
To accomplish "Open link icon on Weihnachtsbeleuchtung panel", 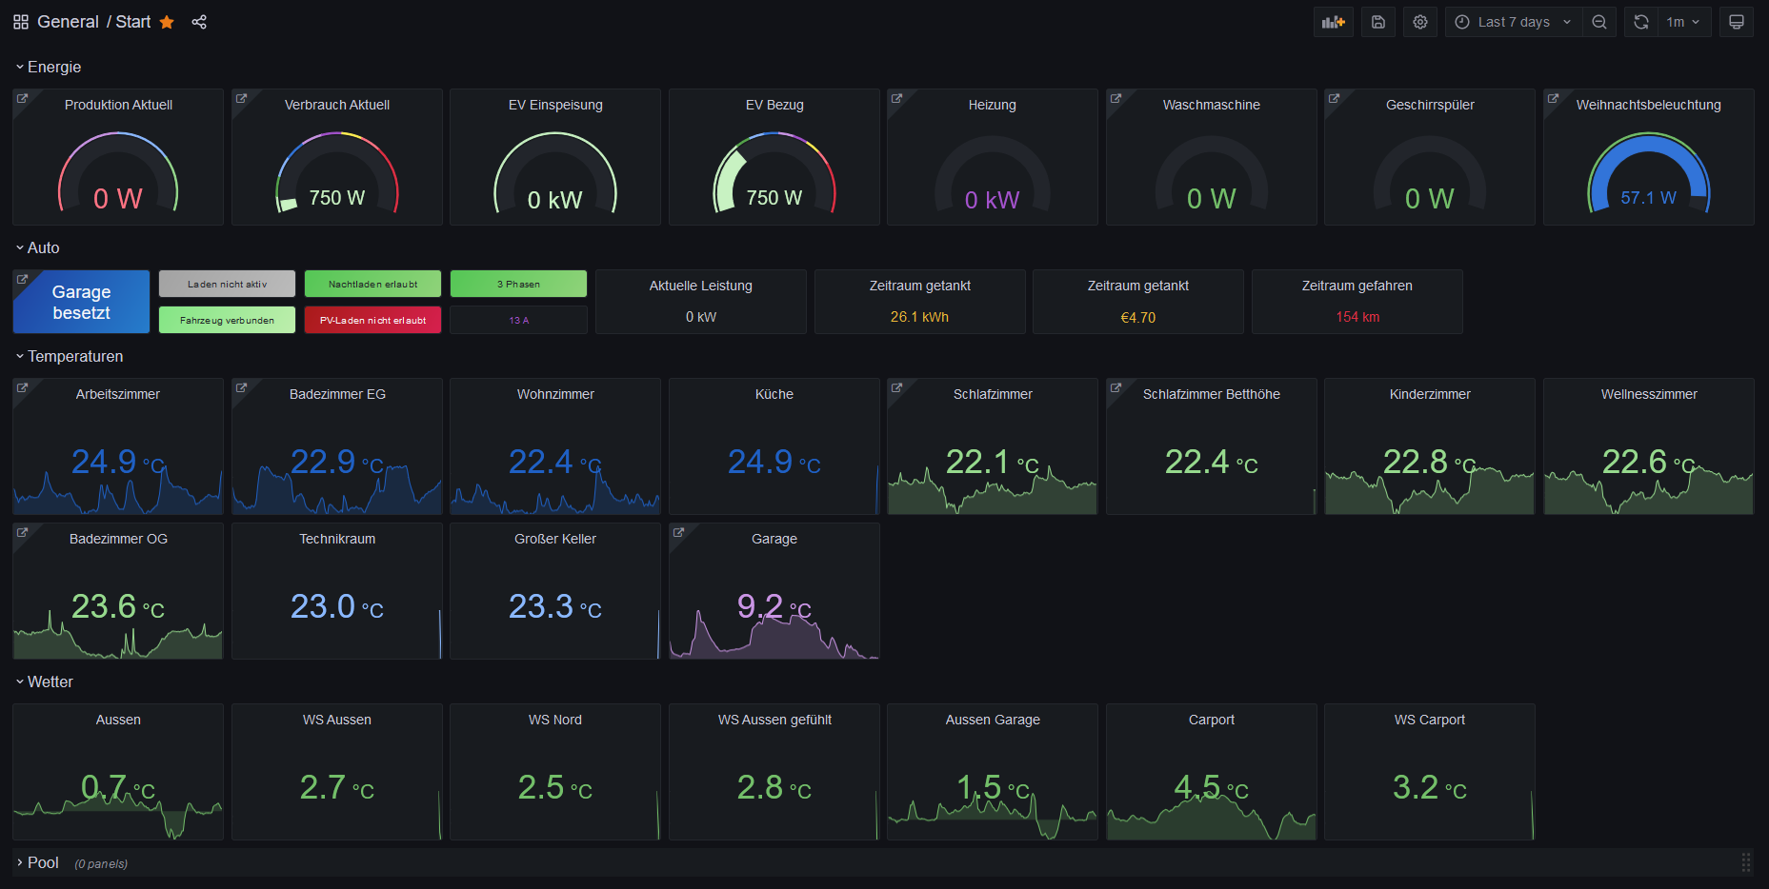I will (1554, 98).
